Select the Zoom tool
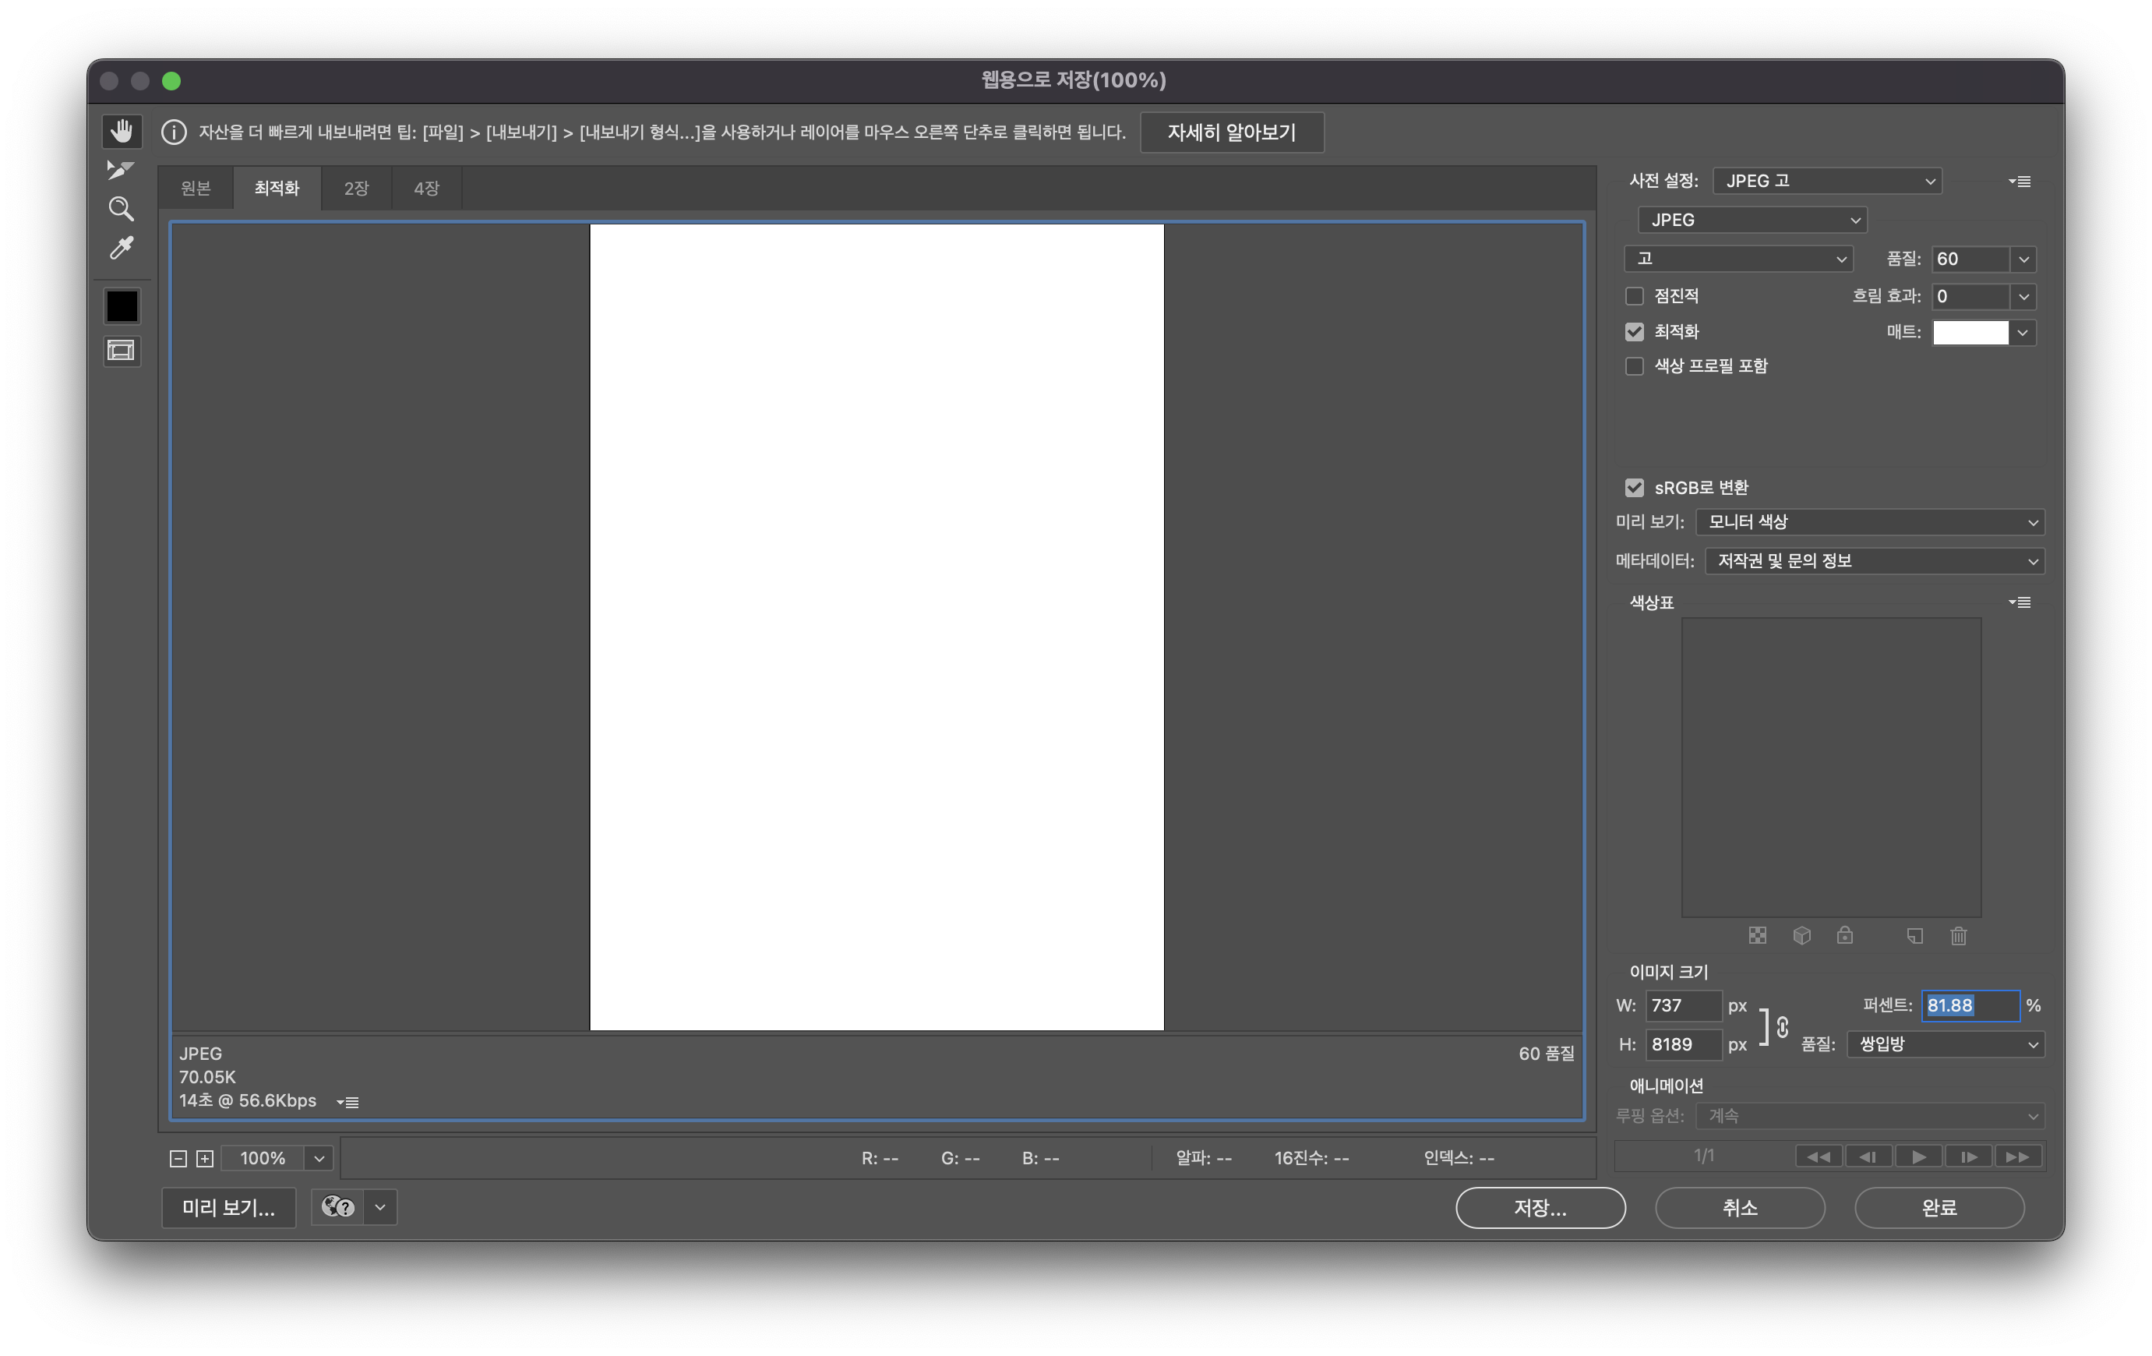Screen dimensions: 2152x1356 pyautogui.click(x=122, y=209)
